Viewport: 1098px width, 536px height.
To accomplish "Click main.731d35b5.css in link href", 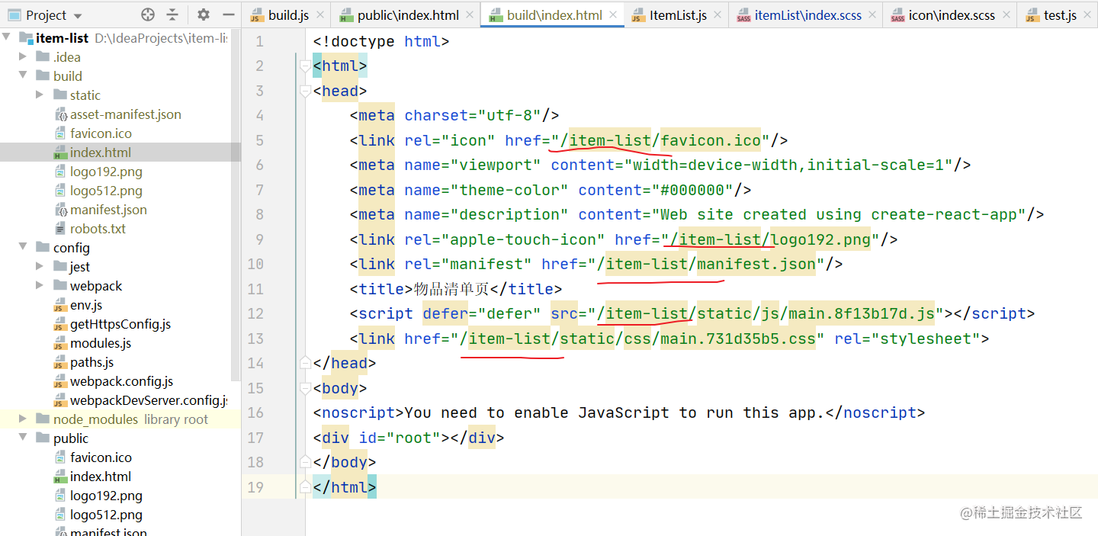I will pyautogui.click(x=737, y=339).
